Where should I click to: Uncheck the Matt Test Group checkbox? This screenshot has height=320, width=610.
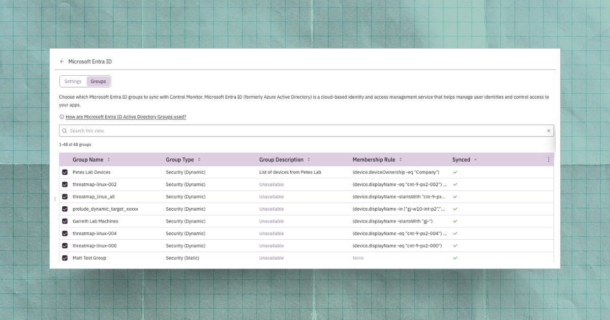65,258
